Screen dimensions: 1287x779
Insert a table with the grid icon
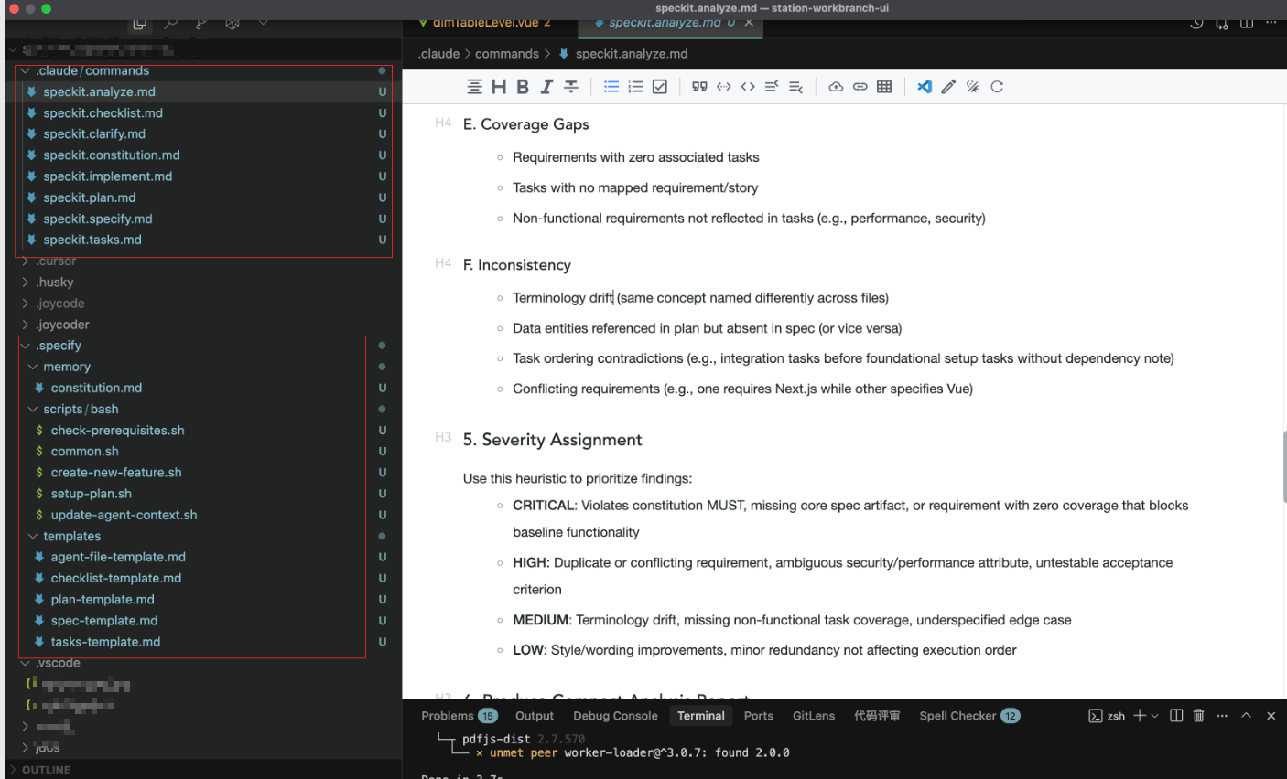884,87
